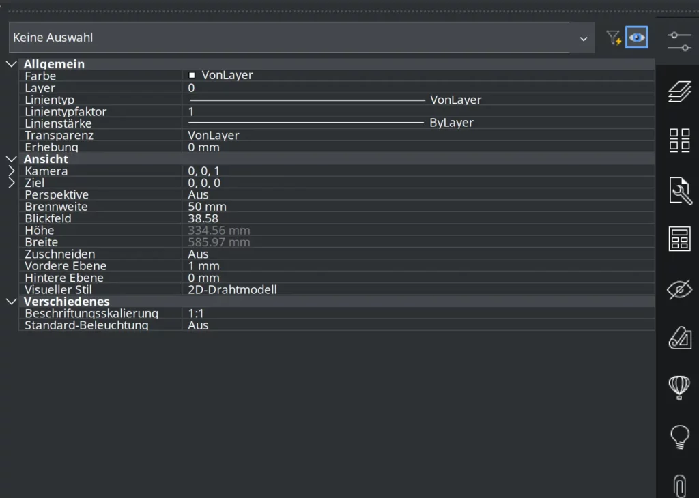Collapse the Ansicht section
Image resolution: width=699 pixels, height=498 pixels.
click(x=12, y=159)
